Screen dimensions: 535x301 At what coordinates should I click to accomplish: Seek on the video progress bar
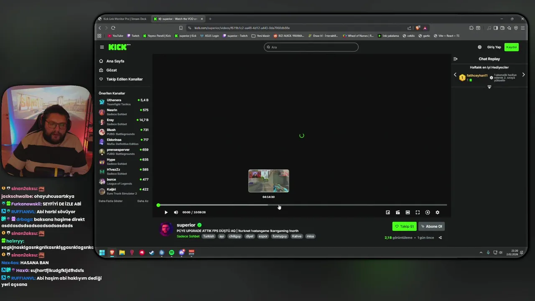[302, 205]
